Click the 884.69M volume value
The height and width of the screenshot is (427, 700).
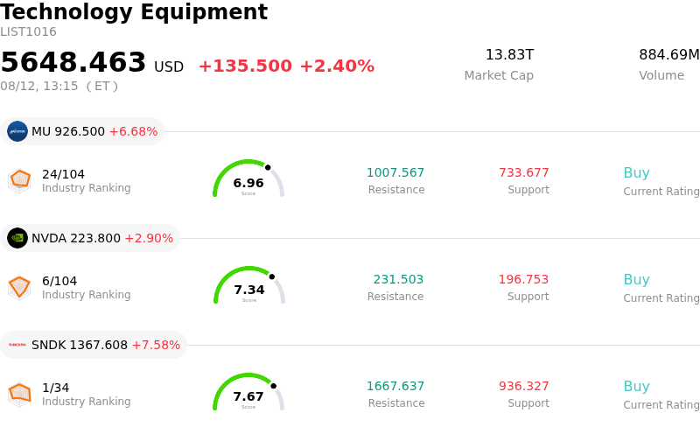pos(669,55)
